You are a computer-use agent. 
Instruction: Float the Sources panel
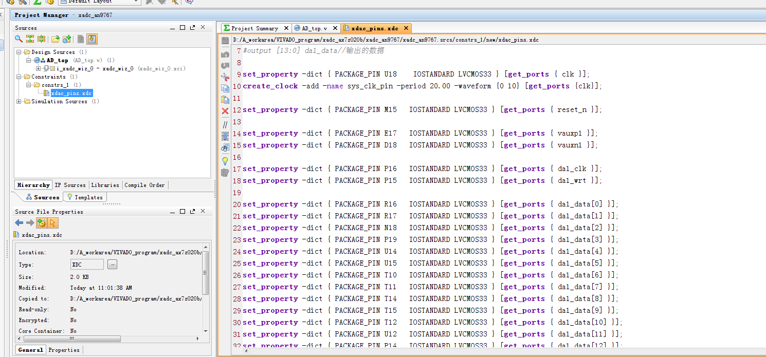(192, 28)
